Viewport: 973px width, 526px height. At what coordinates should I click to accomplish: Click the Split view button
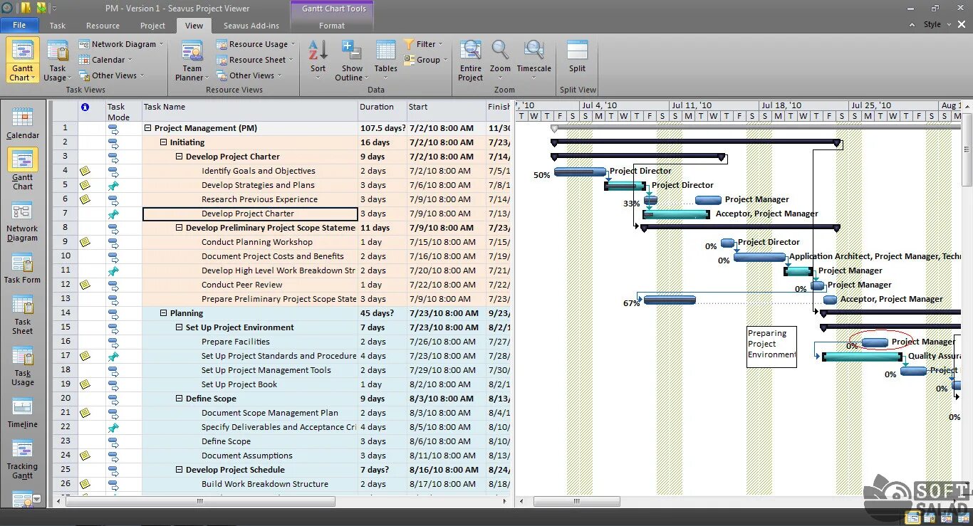pos(577,57)
